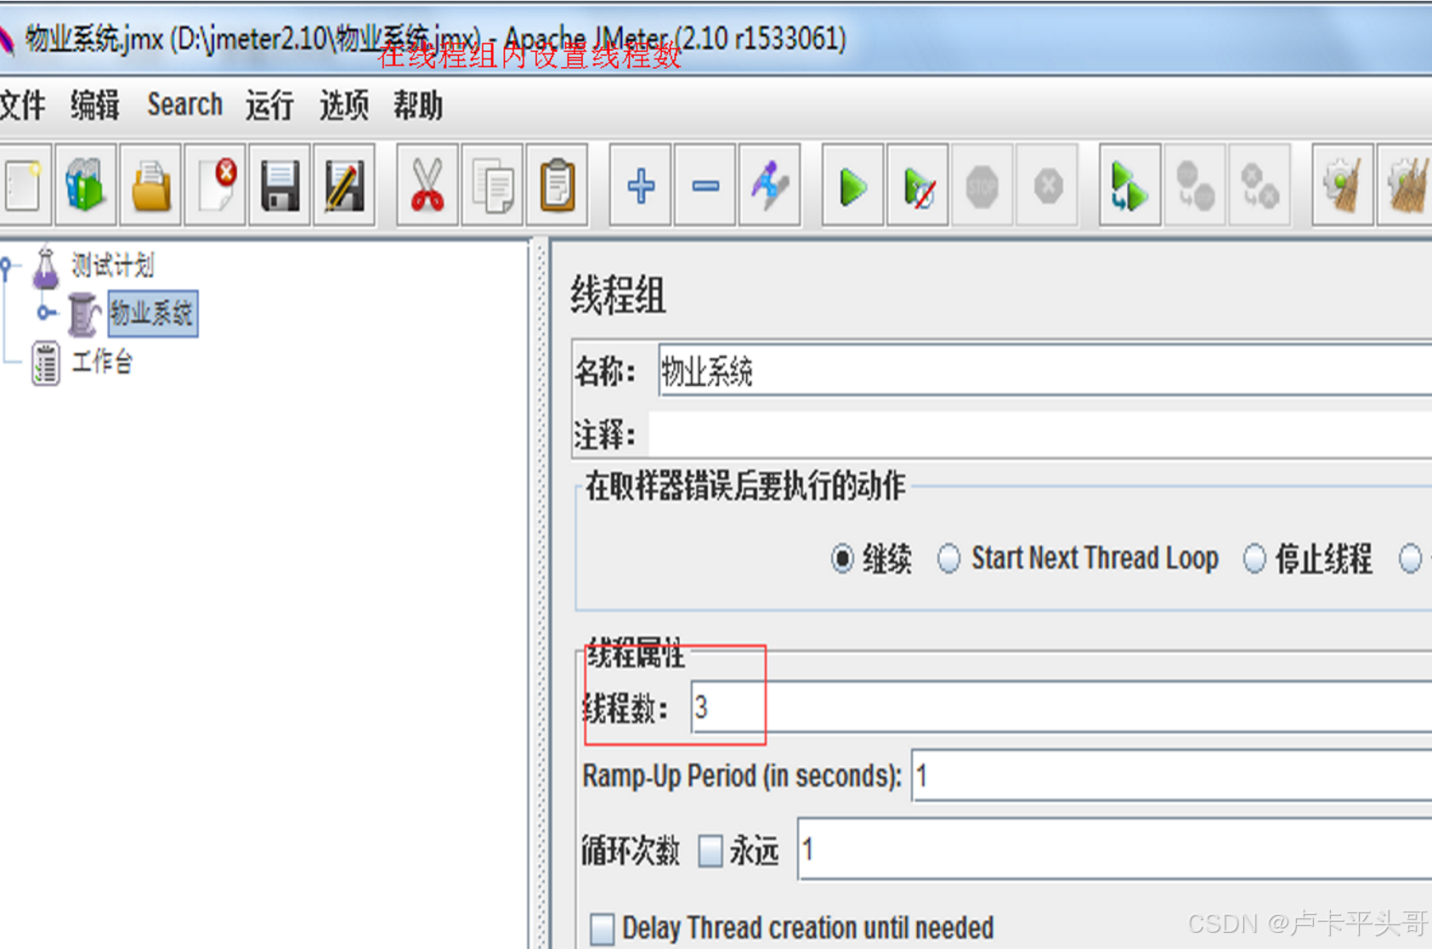Screen dimensions: 1432x949
Task: Open the 帮助 menu
Action: coord(418,105)
